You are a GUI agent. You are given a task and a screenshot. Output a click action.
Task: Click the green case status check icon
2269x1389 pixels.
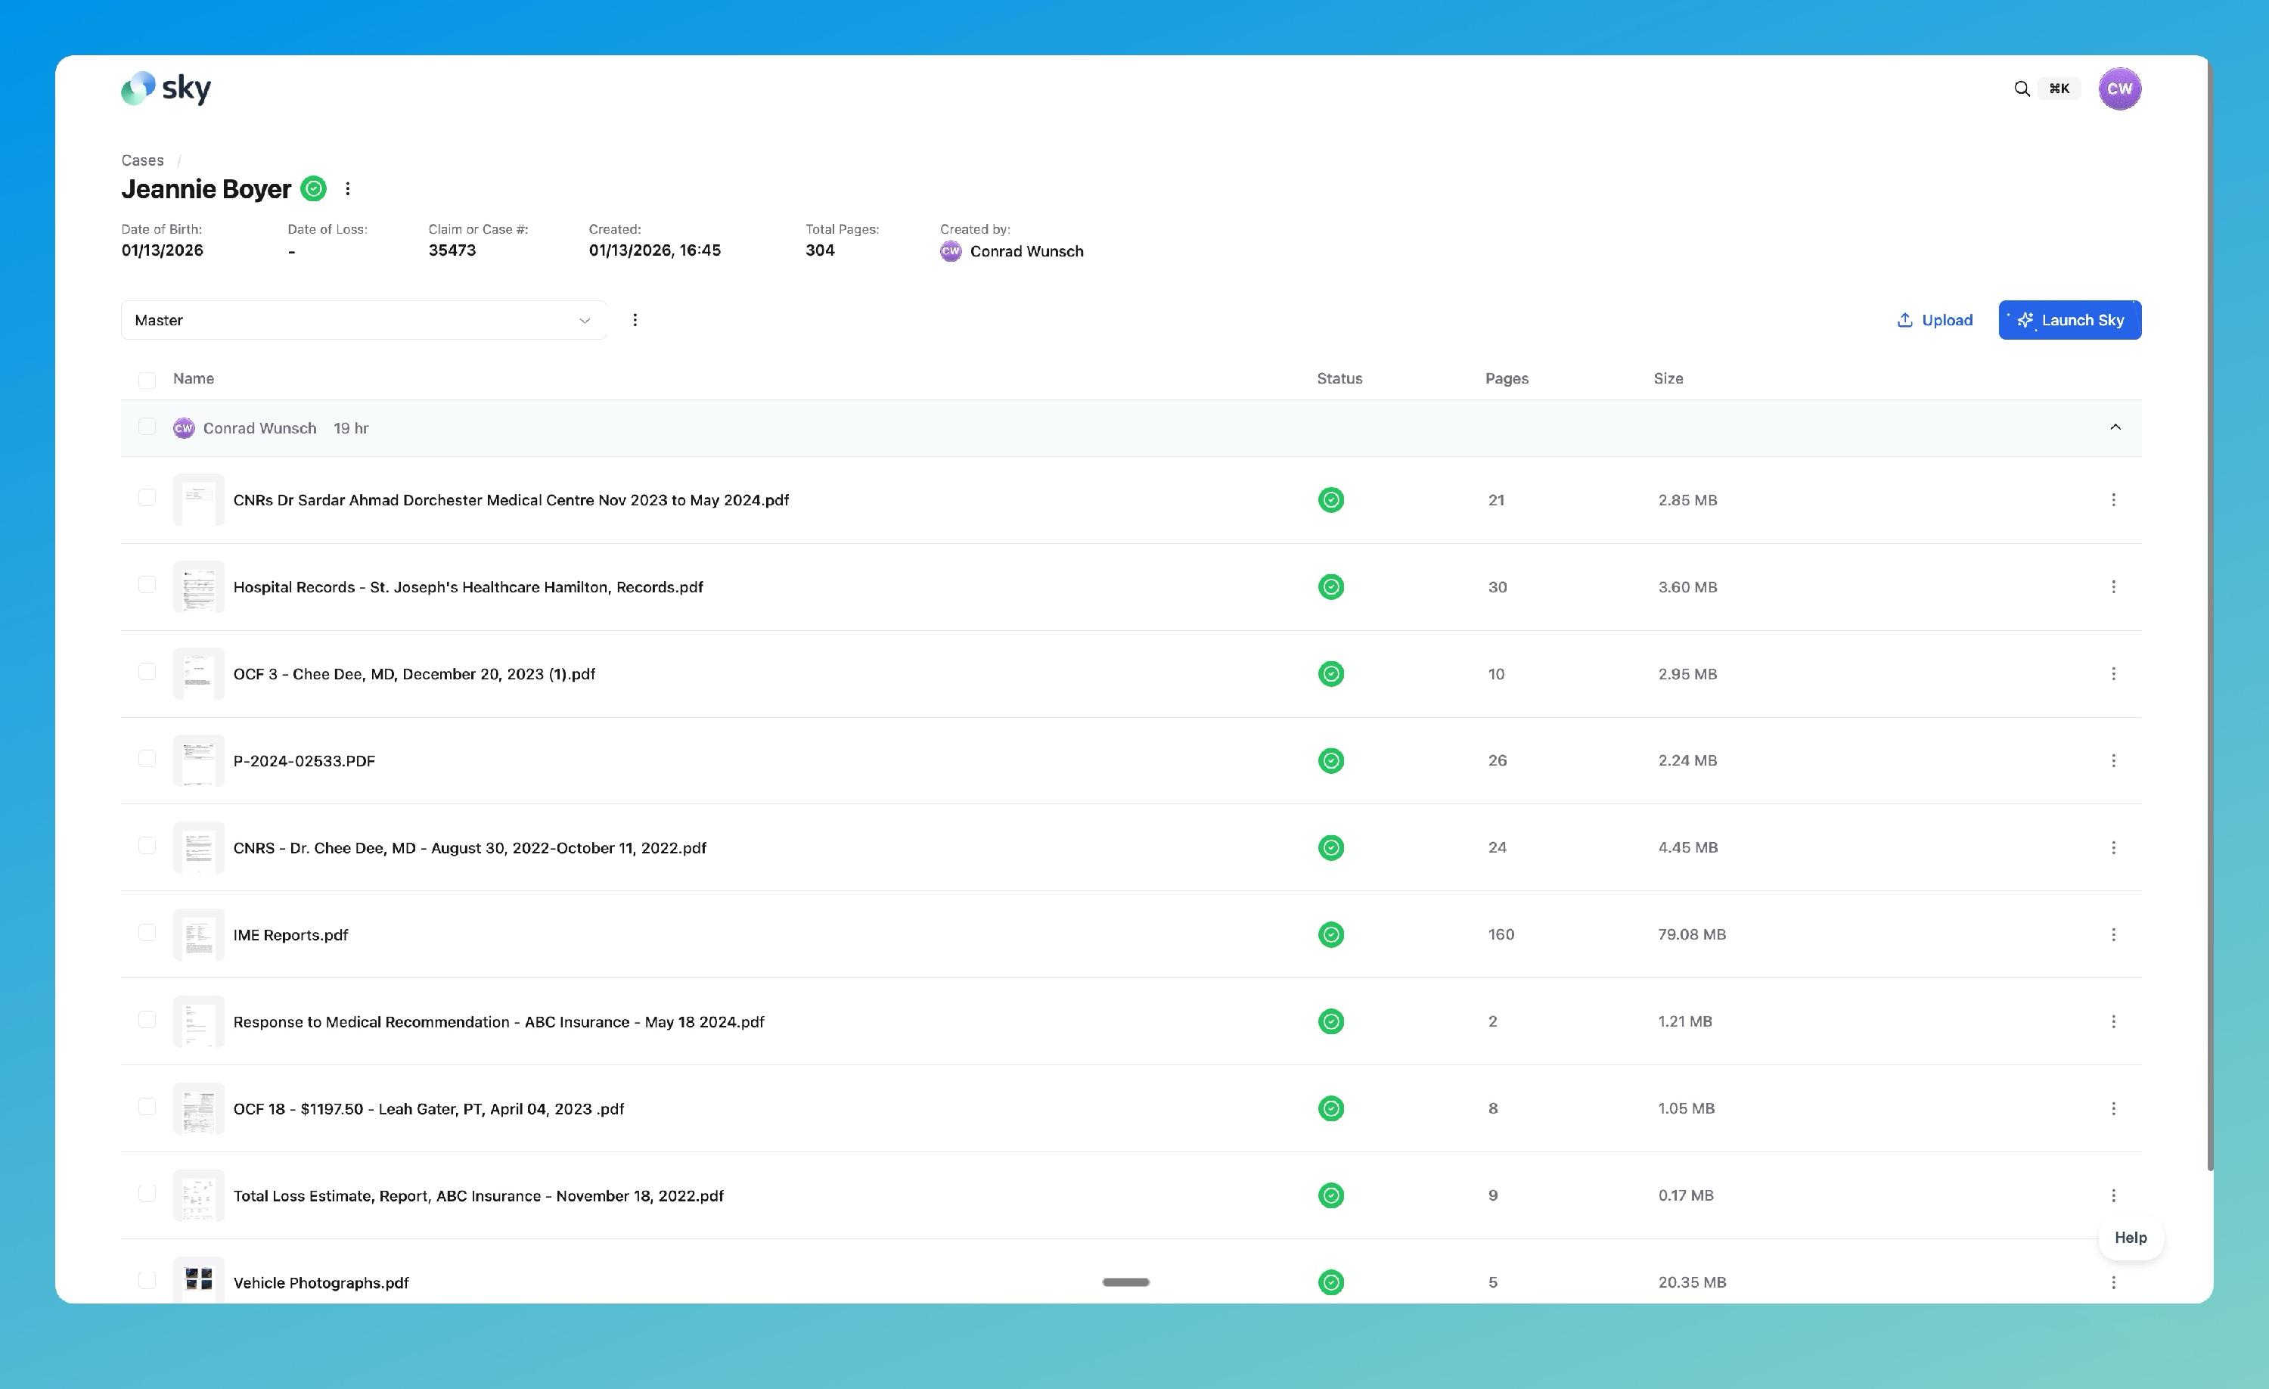(x=314, y=189)
